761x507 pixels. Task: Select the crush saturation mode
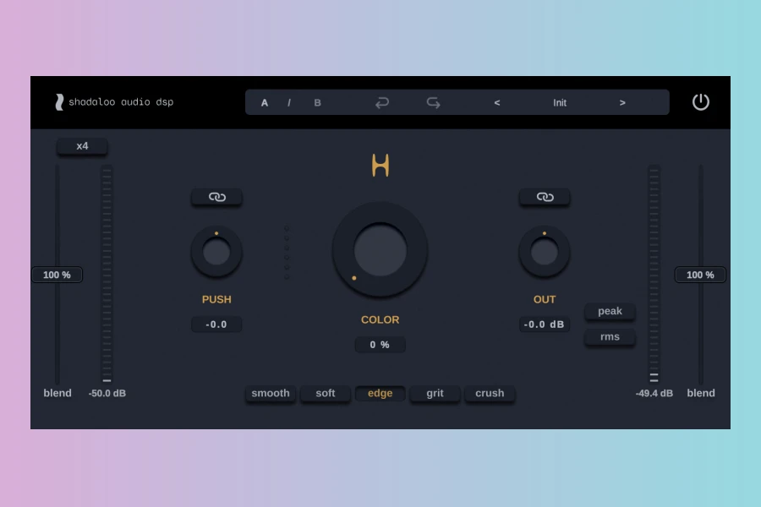point(490,393)
